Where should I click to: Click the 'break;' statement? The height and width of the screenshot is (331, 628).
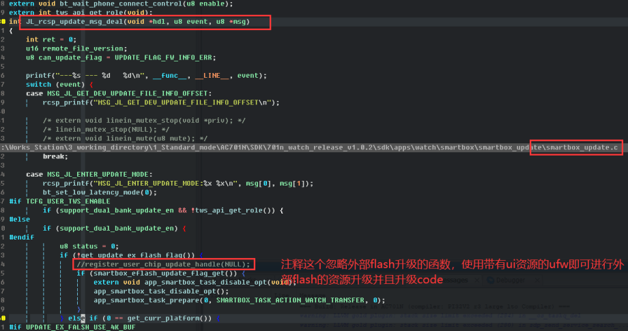(55, 156)
